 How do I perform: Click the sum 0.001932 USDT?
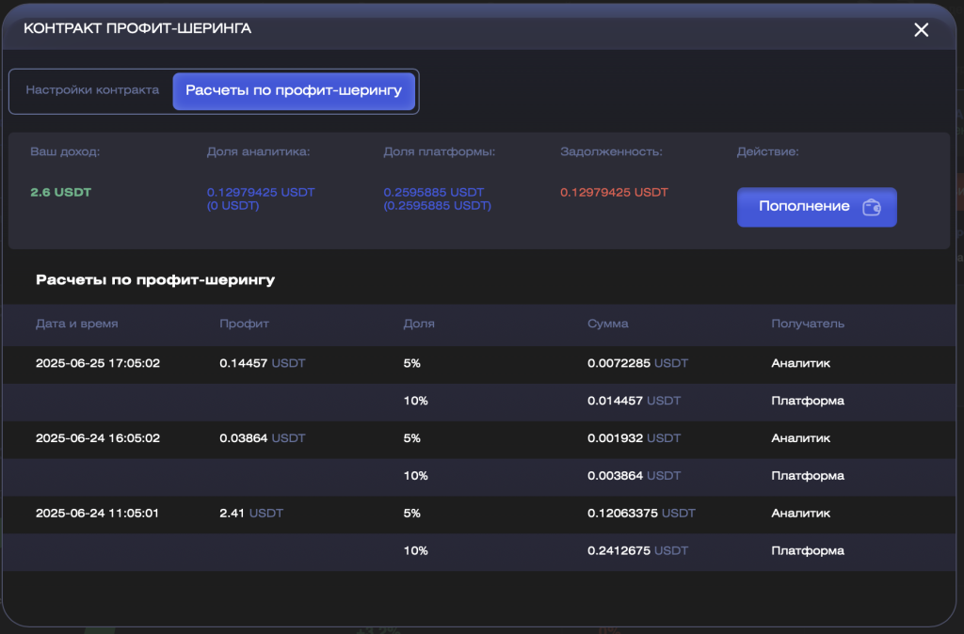point(634,438)
